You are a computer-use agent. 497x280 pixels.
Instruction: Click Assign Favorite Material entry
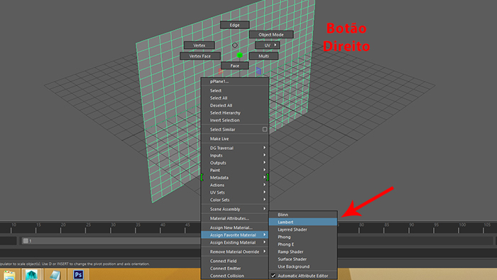click(235, 235)
